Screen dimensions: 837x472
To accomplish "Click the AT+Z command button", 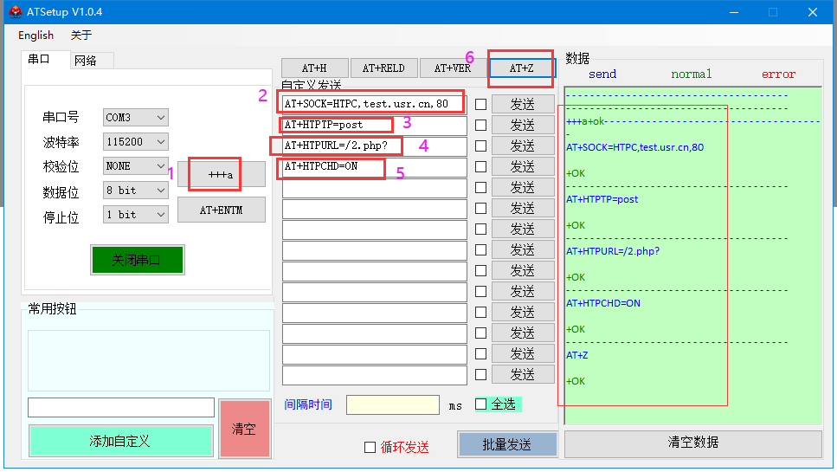I will [x=521, y=68].
